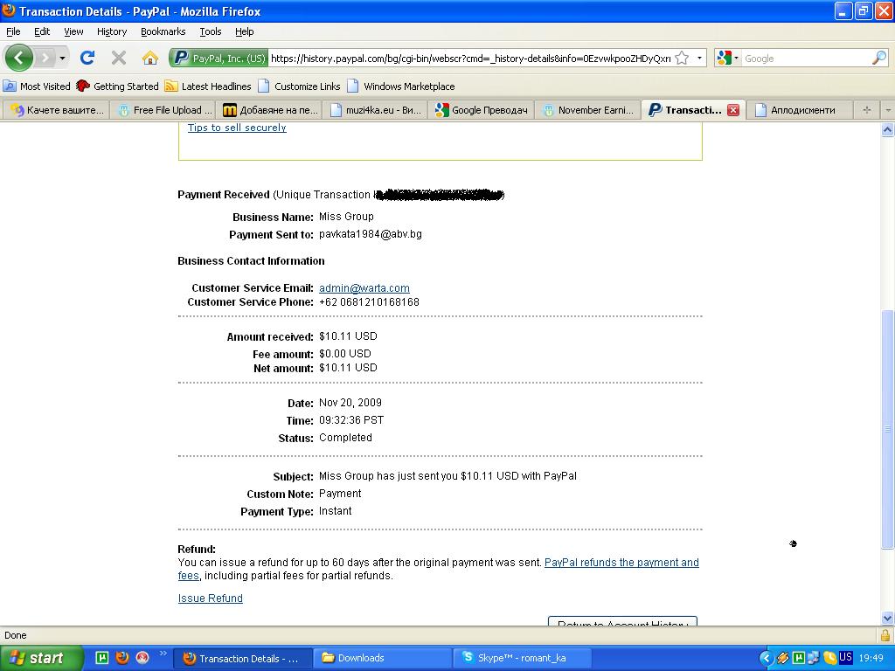Minimize the Firefox window
Viewport: 895px width, 671px height.
[843, 10]
